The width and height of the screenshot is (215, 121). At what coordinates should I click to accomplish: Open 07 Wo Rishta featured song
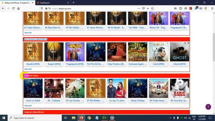click(x=95, y=100)
